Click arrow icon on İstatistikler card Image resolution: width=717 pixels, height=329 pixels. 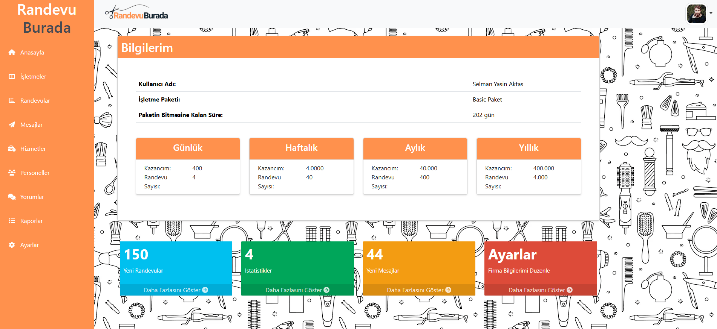(x=326, y=290)
